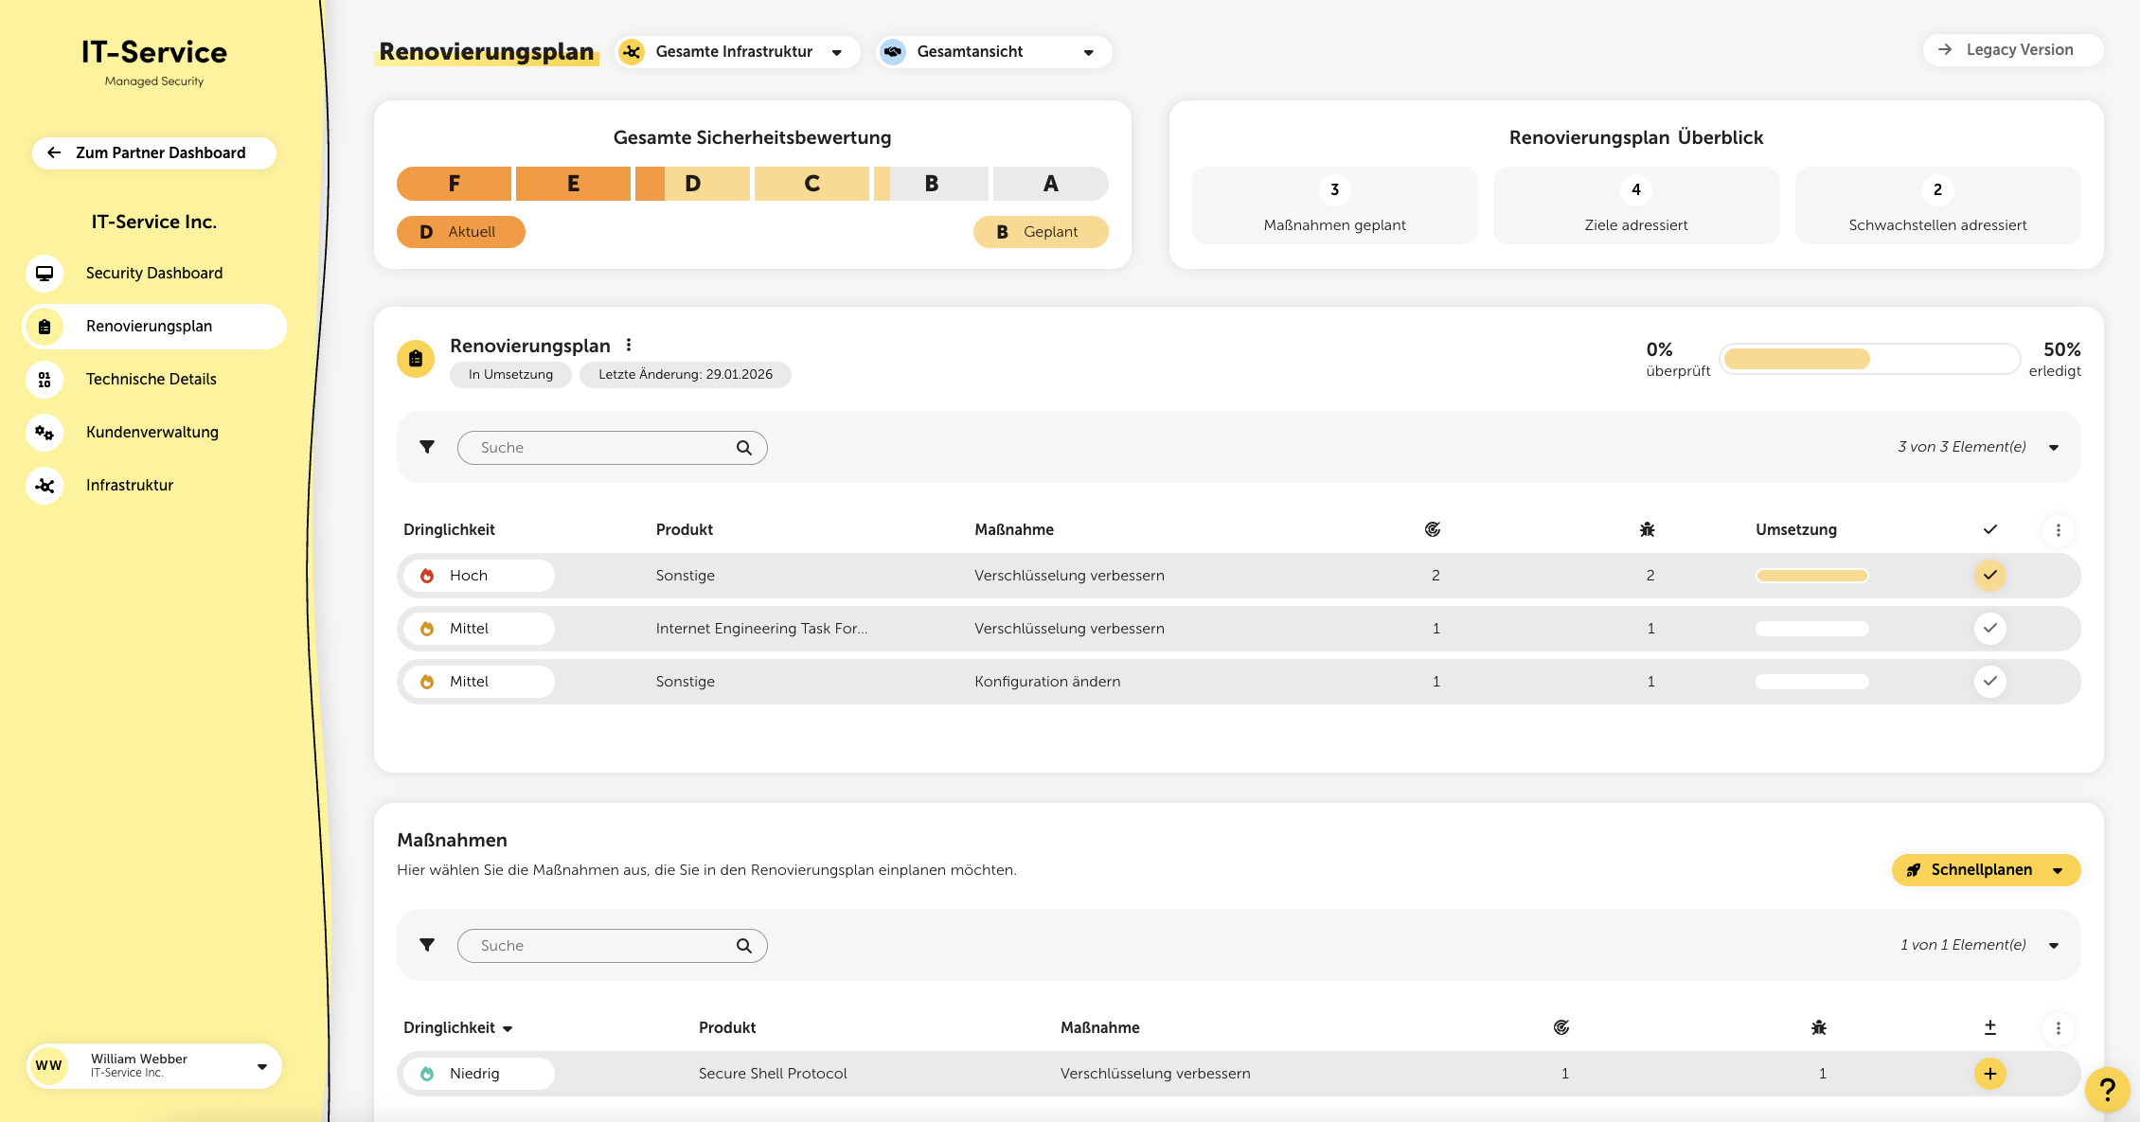Click search magnifier in the upper Suche field
The image size is (2140, 1122).
(x=744, y=448)
